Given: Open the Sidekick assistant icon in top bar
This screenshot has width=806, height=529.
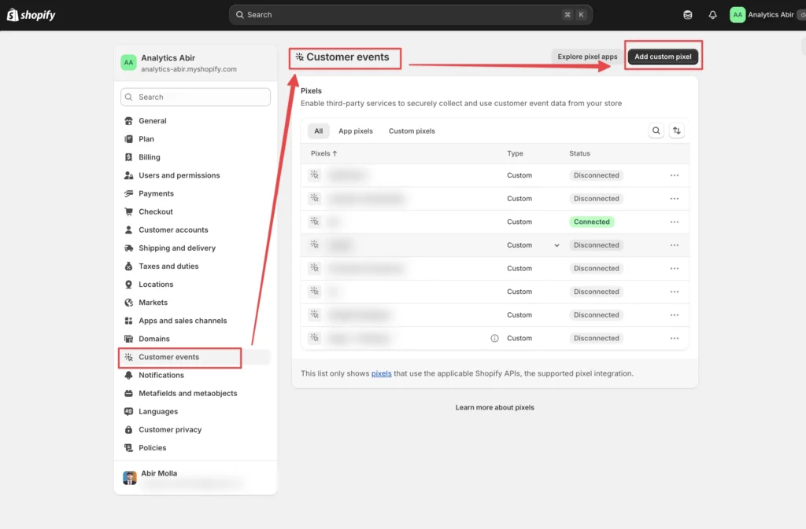Looking at the screenshot, I should [687, 15].
